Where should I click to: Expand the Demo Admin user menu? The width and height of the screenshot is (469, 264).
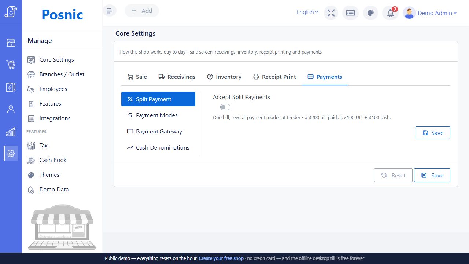click(437, 13)
